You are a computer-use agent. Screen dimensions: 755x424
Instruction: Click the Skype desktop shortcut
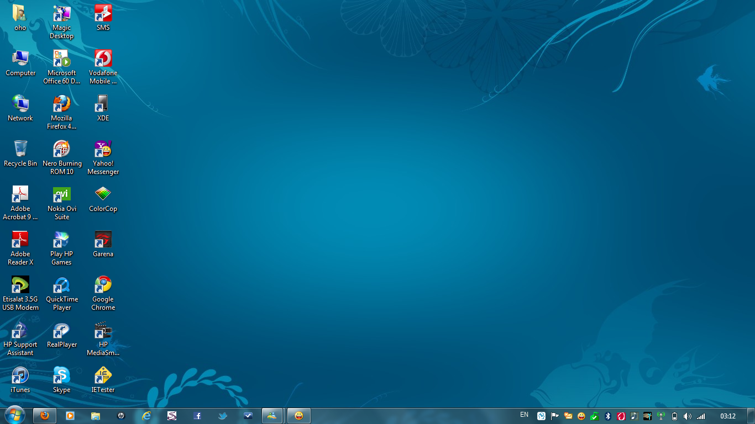pos(61,375)
